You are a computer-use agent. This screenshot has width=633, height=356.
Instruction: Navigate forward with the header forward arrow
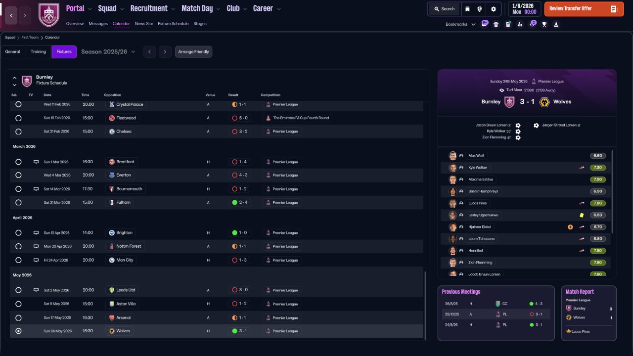tap(25, 15)
